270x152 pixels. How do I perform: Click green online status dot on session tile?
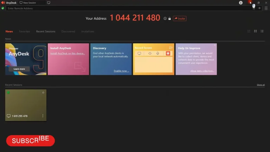click(8, 93)
